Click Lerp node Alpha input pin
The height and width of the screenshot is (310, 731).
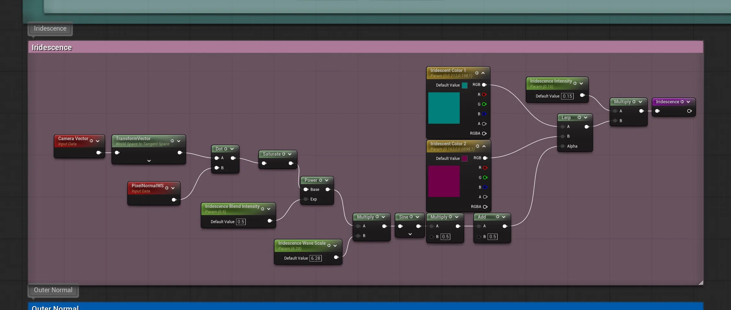pyautogui.click(x=563, y=146)
